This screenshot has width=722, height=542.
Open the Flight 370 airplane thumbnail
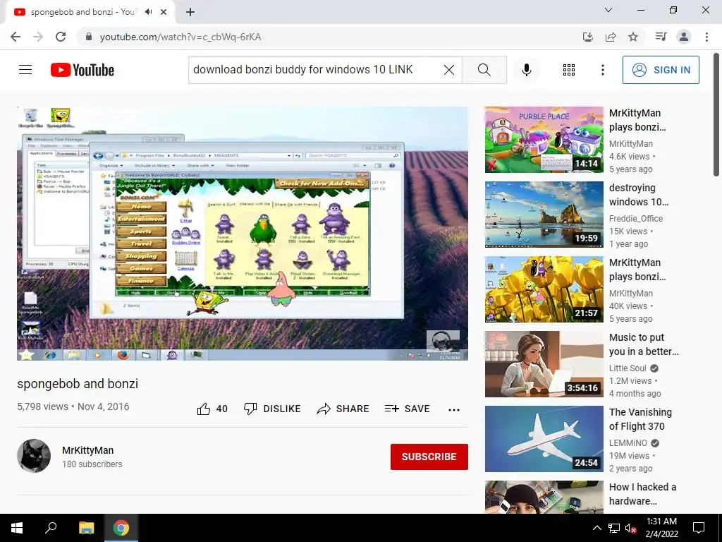coord(544,439)
